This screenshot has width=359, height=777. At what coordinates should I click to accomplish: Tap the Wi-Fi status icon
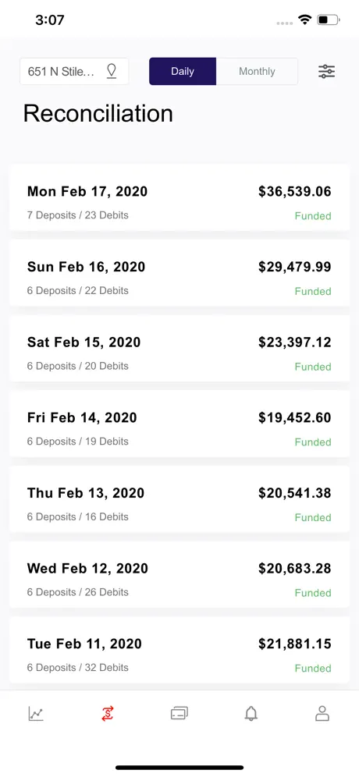[x=304, y=20]
